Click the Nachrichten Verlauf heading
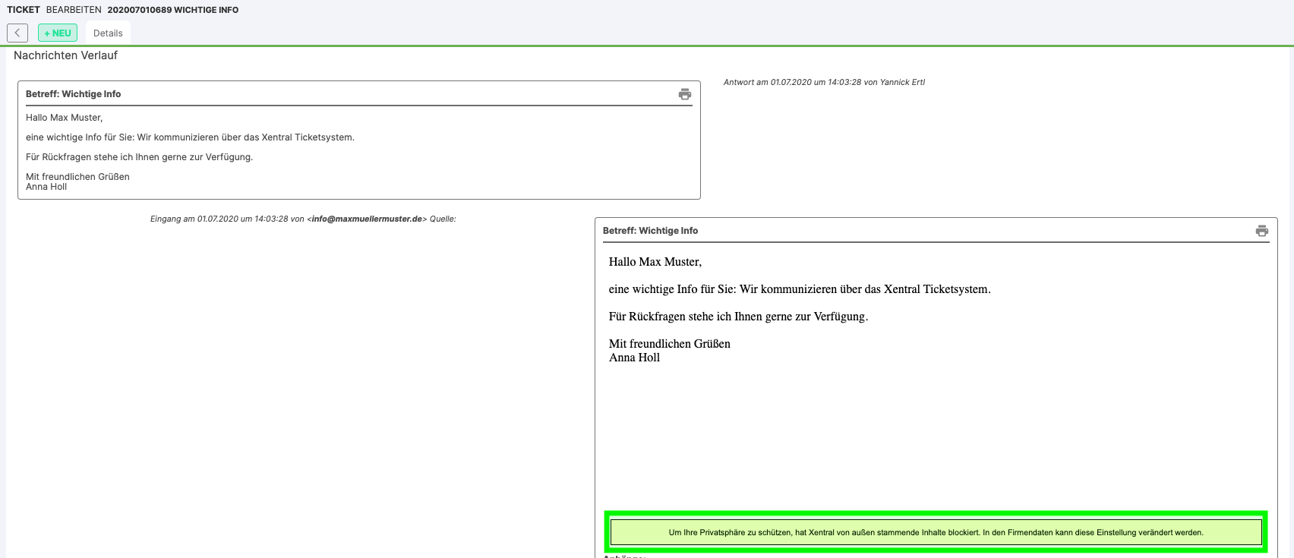The image size is (1294, 558). [65, 55]
